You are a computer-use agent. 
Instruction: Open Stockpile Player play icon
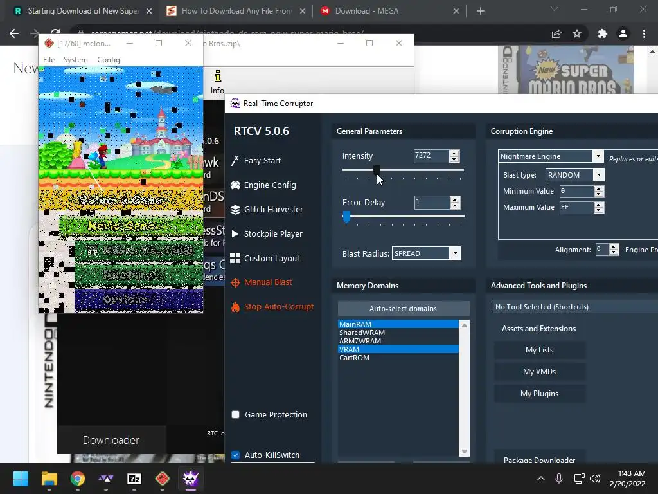click(235, 234)
